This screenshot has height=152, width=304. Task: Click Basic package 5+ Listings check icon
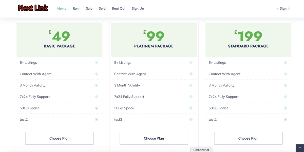tap(97, 63)
